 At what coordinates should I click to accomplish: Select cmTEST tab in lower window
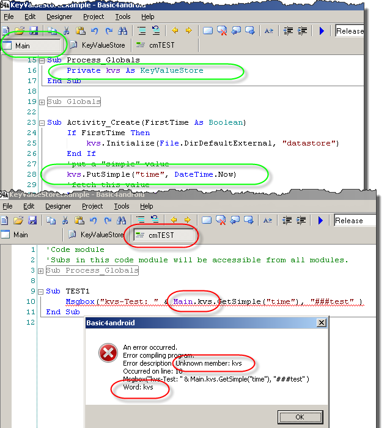click(164, 235)
